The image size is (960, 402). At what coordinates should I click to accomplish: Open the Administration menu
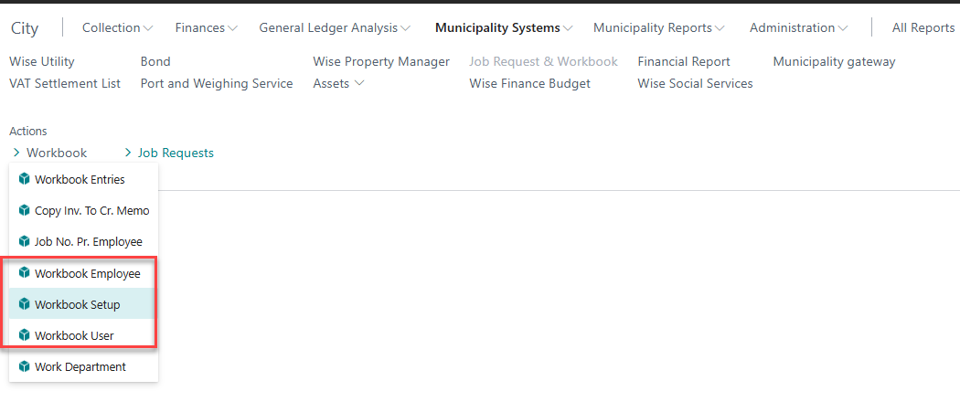(x=799, y=27)
